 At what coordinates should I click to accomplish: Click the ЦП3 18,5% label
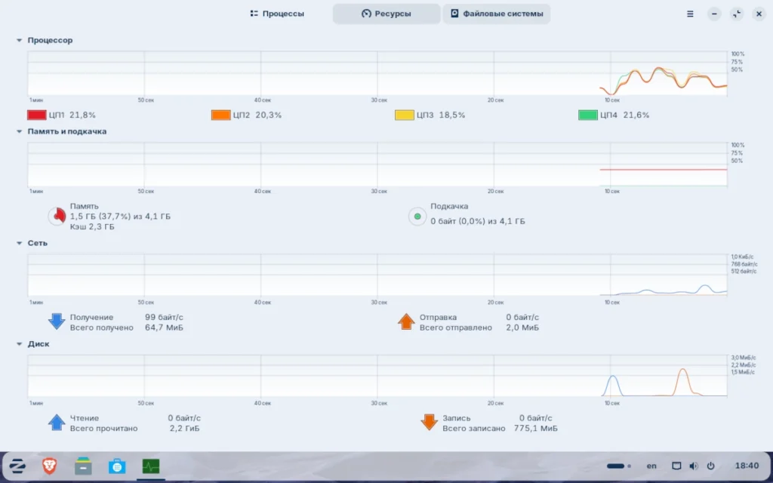coord(441,115)
